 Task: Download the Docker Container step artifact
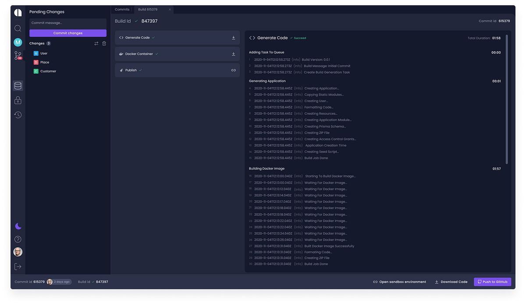coord(233,53)
